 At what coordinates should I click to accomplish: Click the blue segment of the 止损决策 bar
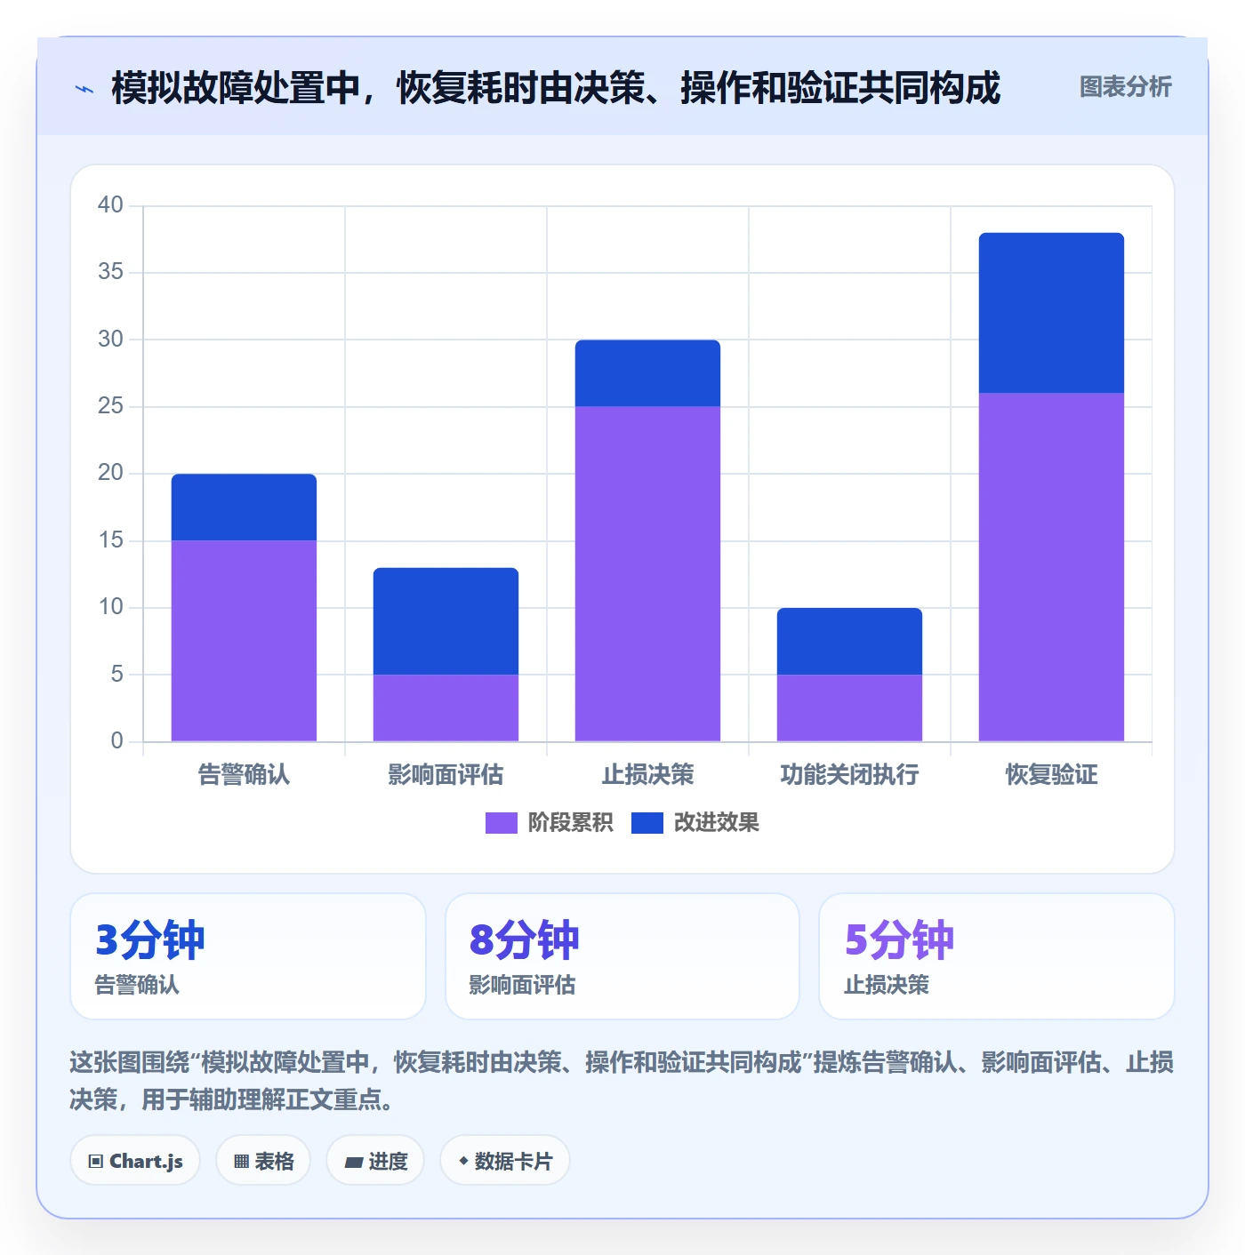[647, 373]
